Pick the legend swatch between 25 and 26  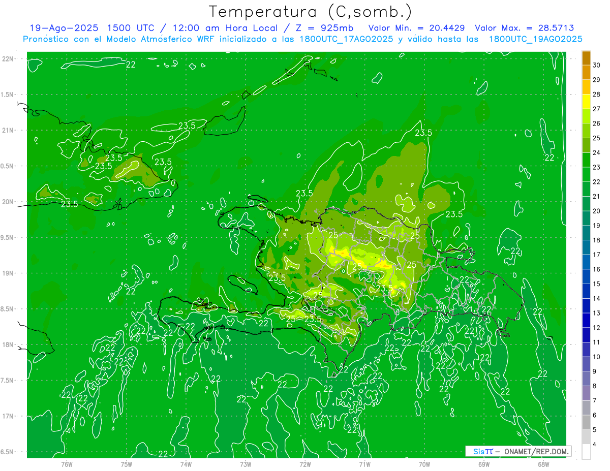click(x=586, y=131)
